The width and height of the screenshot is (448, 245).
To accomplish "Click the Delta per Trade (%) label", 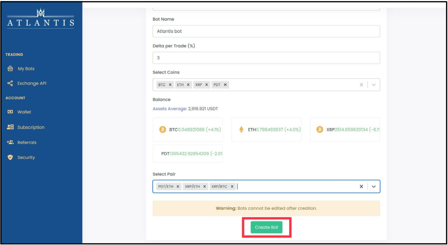I will pos(174,46).
